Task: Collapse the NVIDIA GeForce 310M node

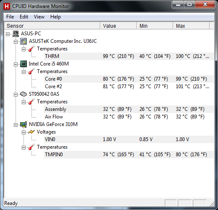Action: [16, 125]
